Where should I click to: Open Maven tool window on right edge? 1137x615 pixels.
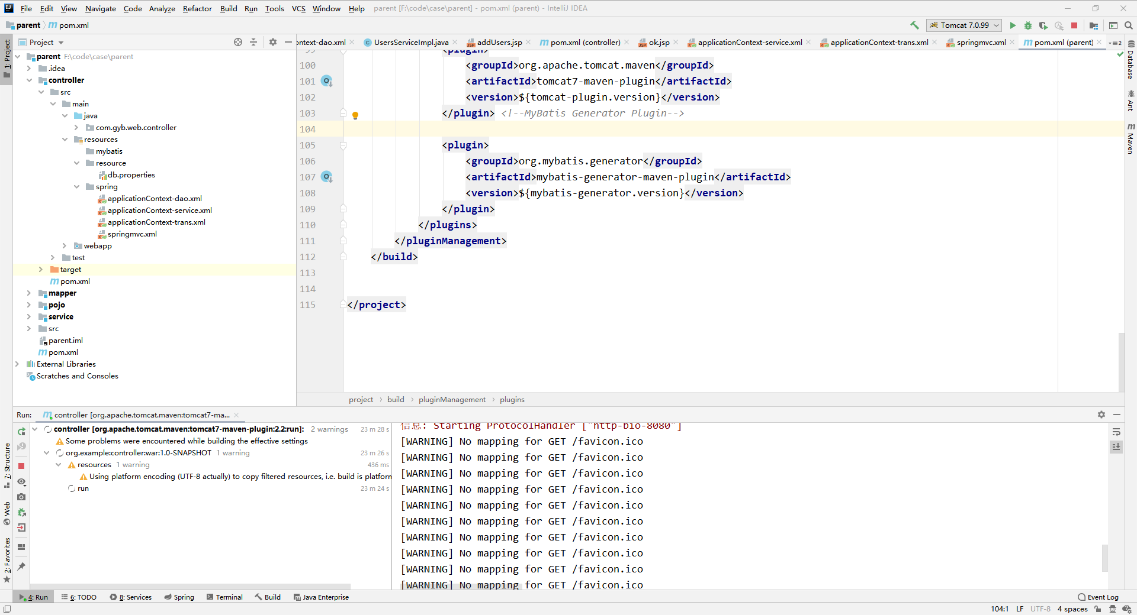(x=1130, y=139)
